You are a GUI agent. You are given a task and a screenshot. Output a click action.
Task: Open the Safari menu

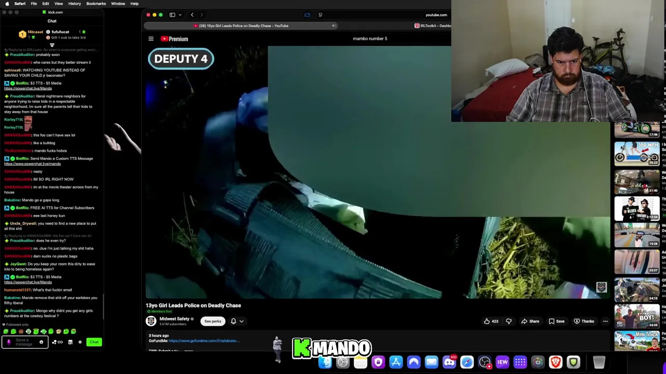tap(20, 4)
